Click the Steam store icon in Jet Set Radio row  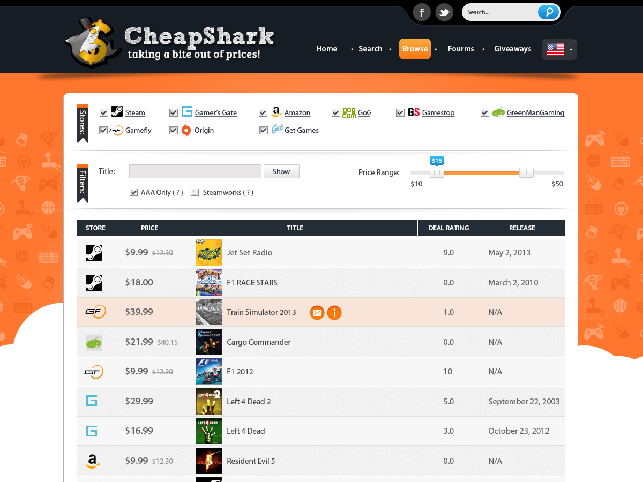point(94,253)
